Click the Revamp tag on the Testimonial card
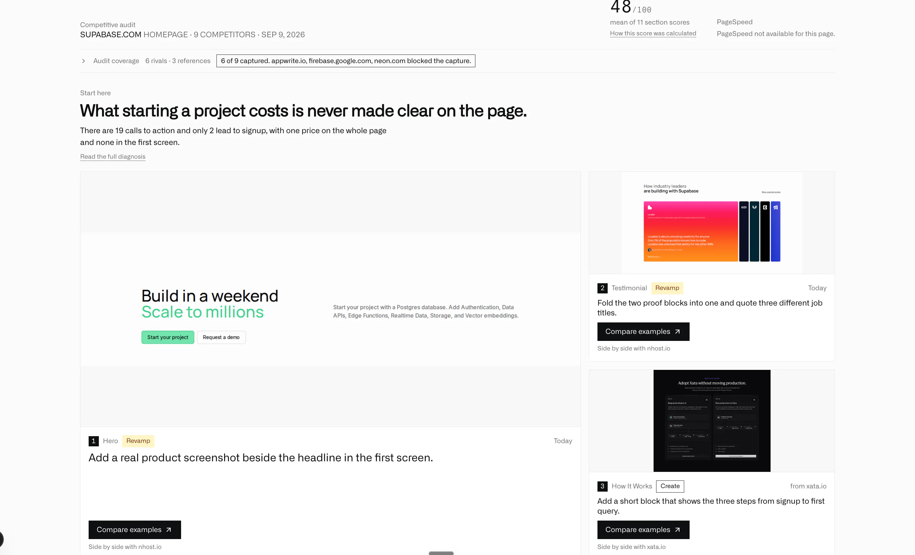Screen dimensions: 915x555 pos(667,288)
